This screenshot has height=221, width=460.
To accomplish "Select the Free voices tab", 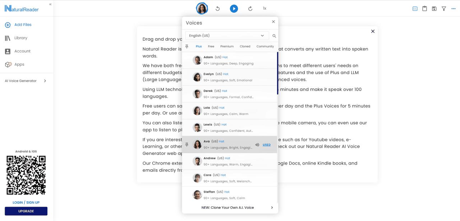I will click(x=211, y=46).
